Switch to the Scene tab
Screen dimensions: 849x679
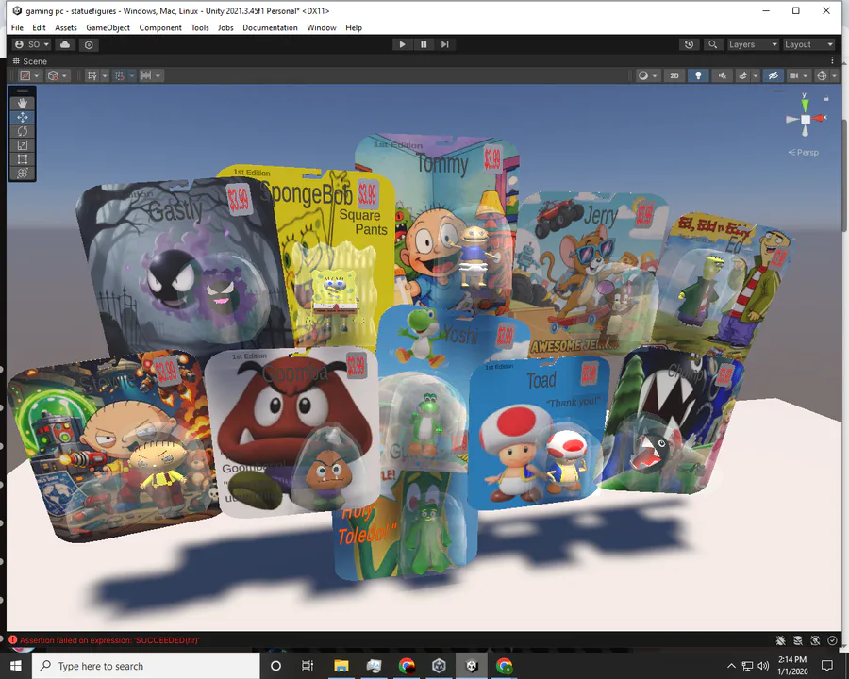[x=30, y=61]
